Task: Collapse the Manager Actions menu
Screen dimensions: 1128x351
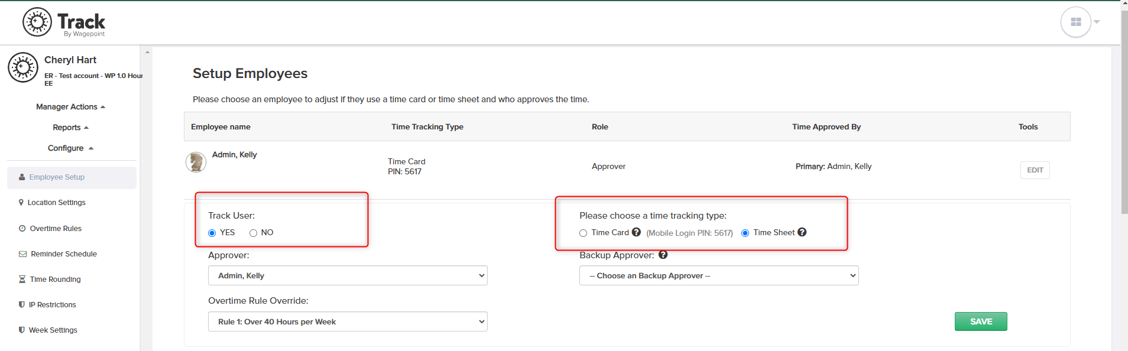Action: [x=70, y=107]
